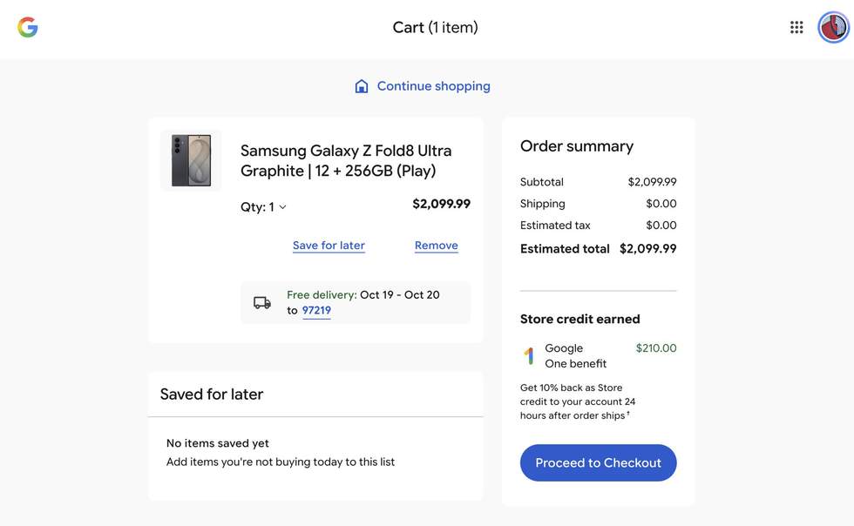
Task: Click the Saved for later heading
Action: 211,394
